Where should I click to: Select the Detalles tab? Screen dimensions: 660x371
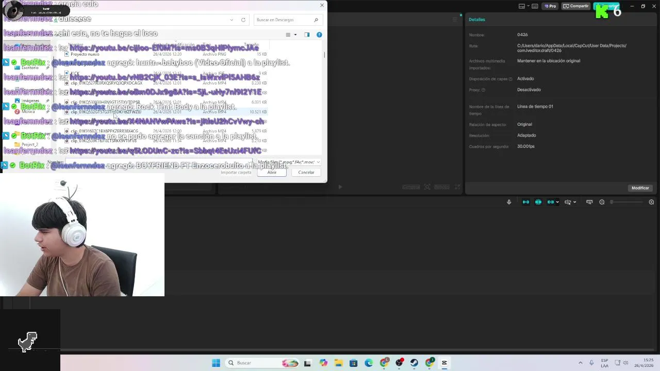477,20
